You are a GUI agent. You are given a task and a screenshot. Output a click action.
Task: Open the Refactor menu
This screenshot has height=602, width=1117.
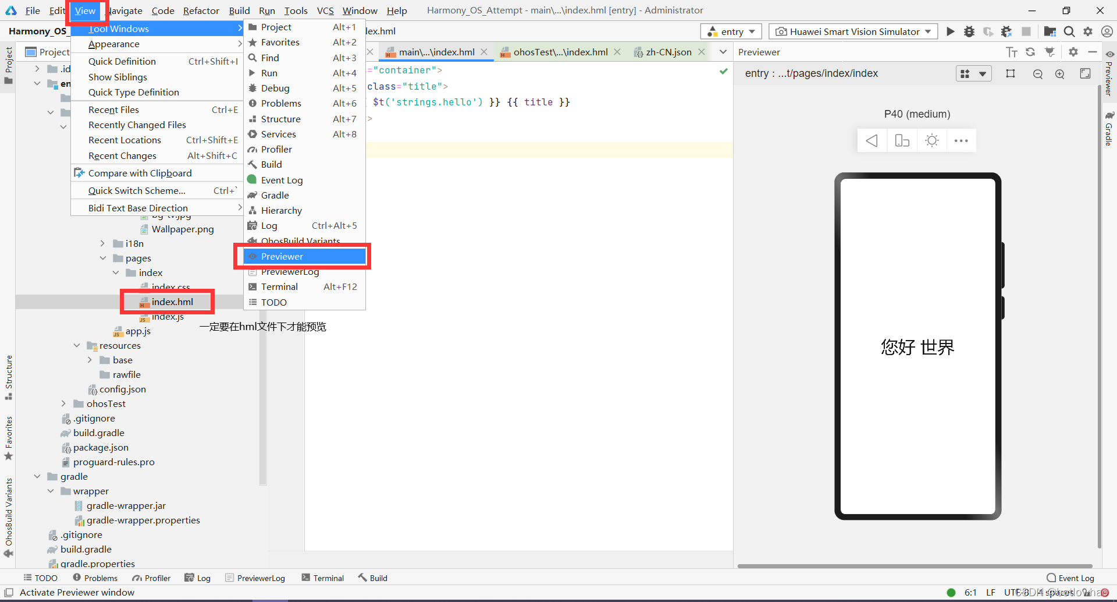point(201,10)
